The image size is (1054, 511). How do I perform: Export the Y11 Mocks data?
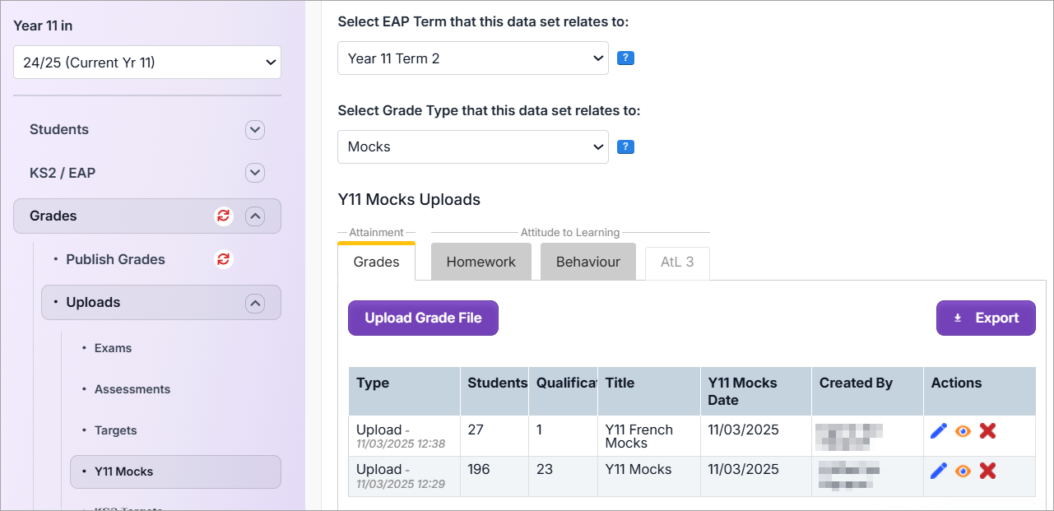point(985,318)
